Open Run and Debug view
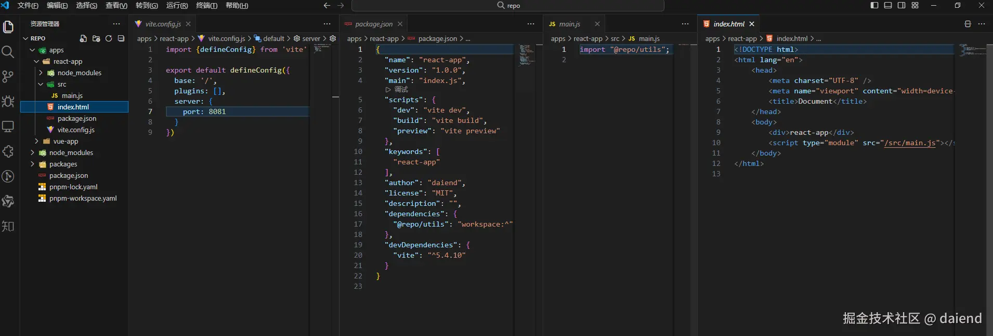This screenshot has width=993, height=336. [x=8, y=102]
